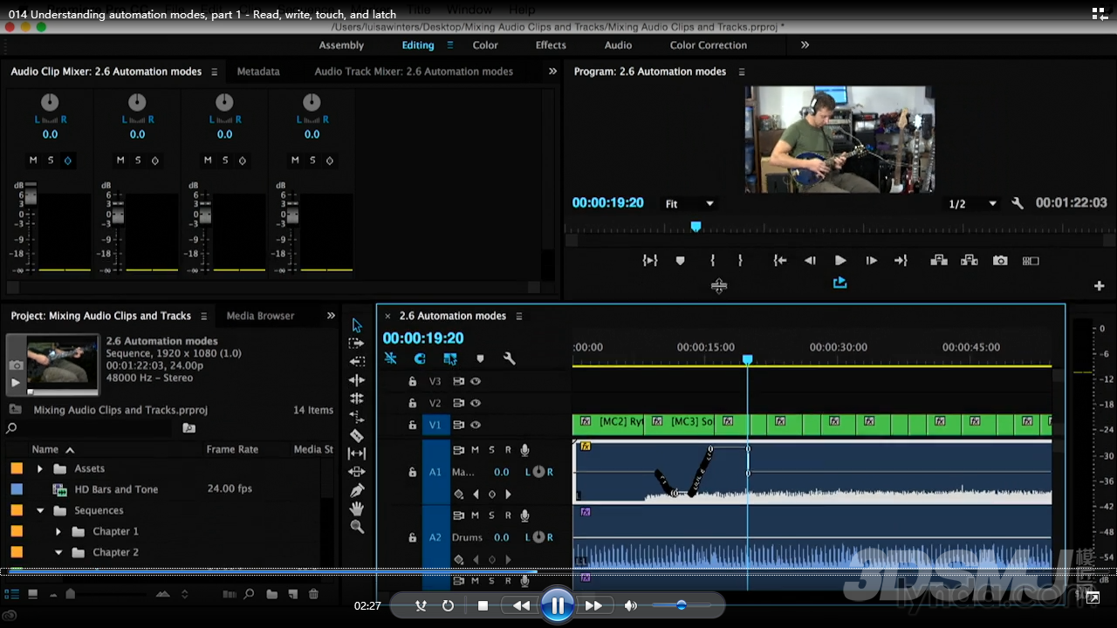Hide track V2 with eye icon

476,403
